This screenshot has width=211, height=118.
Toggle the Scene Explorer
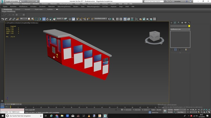[x=117, y=19]
